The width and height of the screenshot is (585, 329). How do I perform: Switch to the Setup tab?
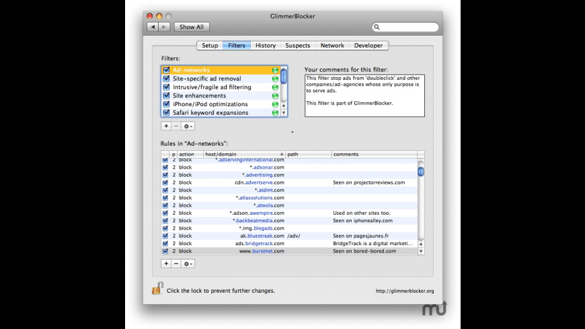[210, 46]
